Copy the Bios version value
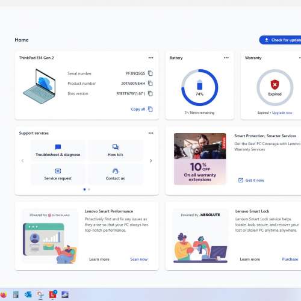The image size is (301, 301). 150,93
